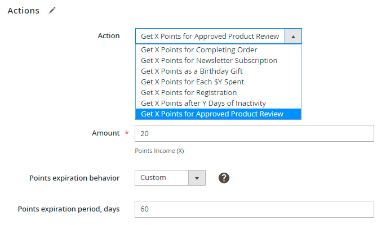This screenshot has height=225, width=386.
Task: Click the Points expiration period, days label
Action: (x=69, y=209)
